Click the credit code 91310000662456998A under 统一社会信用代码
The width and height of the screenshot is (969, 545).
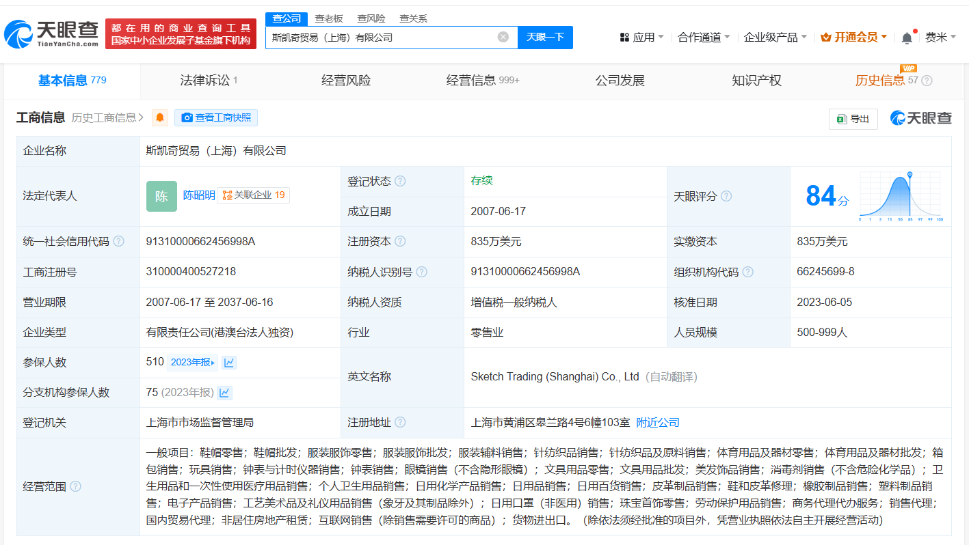200,242
